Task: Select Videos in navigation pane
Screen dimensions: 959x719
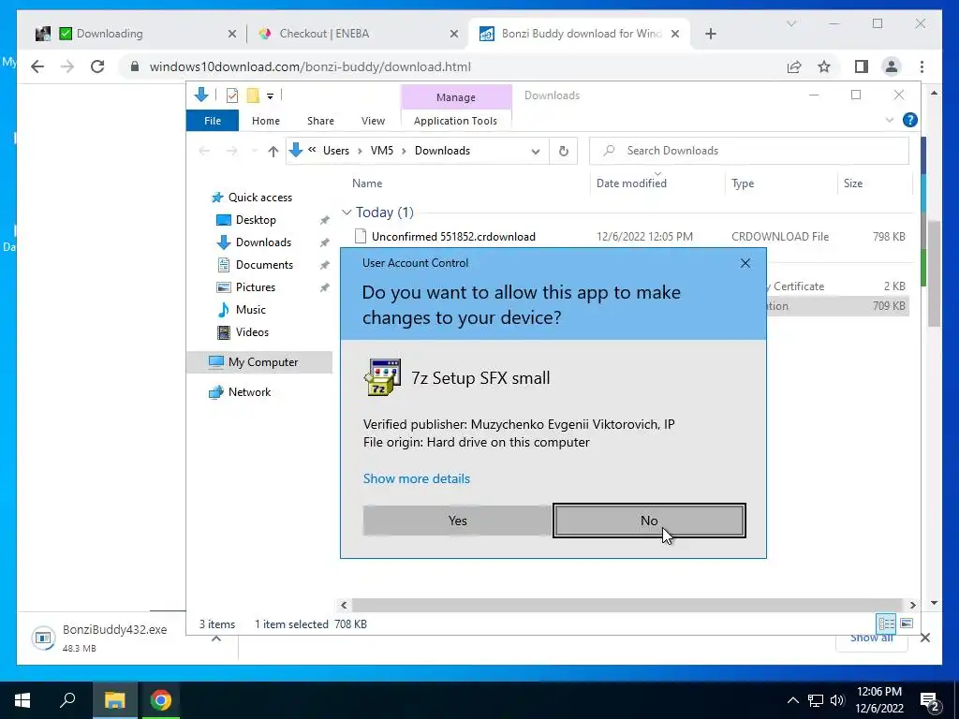Action: pos(252,332)
